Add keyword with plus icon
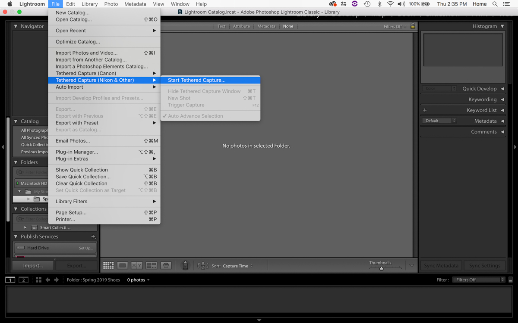The width and height of the screenshot is (518, 323). pos(425,110)
